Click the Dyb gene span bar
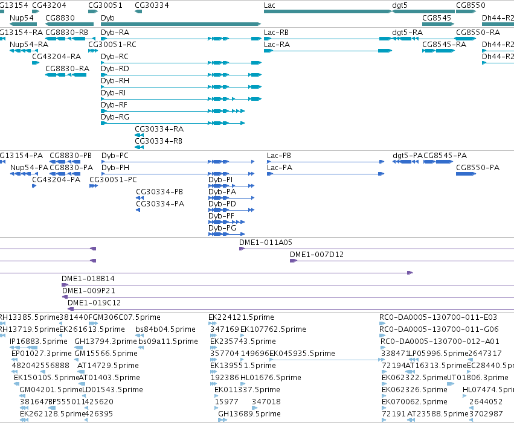514x423 pixels. point(181,24)
